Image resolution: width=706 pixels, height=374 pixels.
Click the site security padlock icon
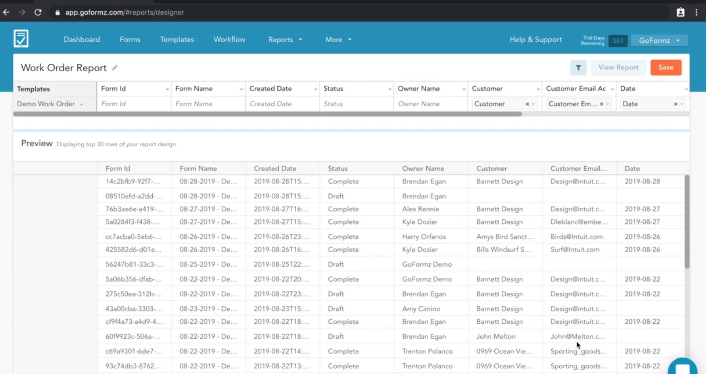coord(58,12)
